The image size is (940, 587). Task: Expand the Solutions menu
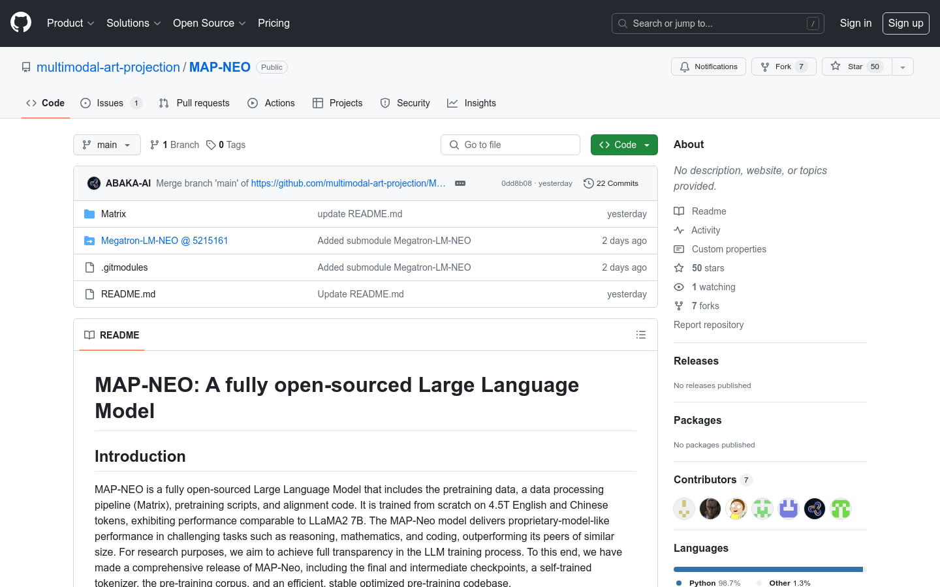(133, 23)
